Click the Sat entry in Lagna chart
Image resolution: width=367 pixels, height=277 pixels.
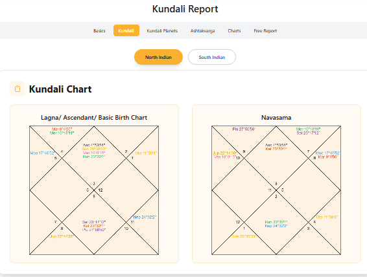[94, 222]
